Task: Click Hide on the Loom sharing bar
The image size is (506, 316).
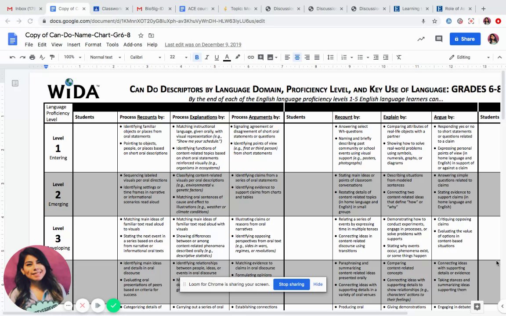Action: coord(318,284)
